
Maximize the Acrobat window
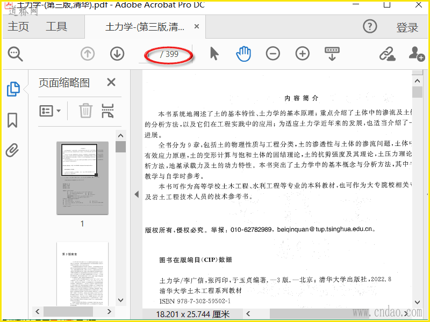pos(387,4)
